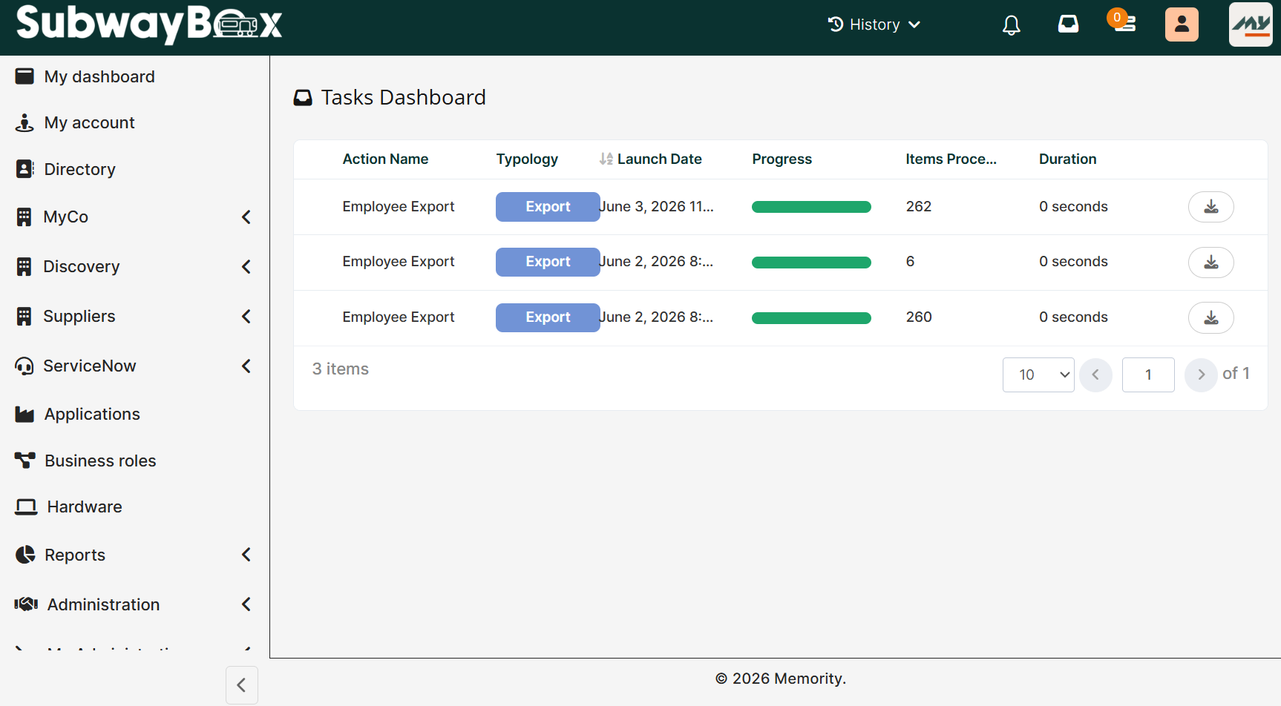Open the tasks inbox icon in header
1281x706 pixels.
(x=1068, y=24)
